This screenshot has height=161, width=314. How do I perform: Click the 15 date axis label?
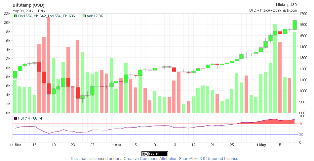[x=35, y=145]
